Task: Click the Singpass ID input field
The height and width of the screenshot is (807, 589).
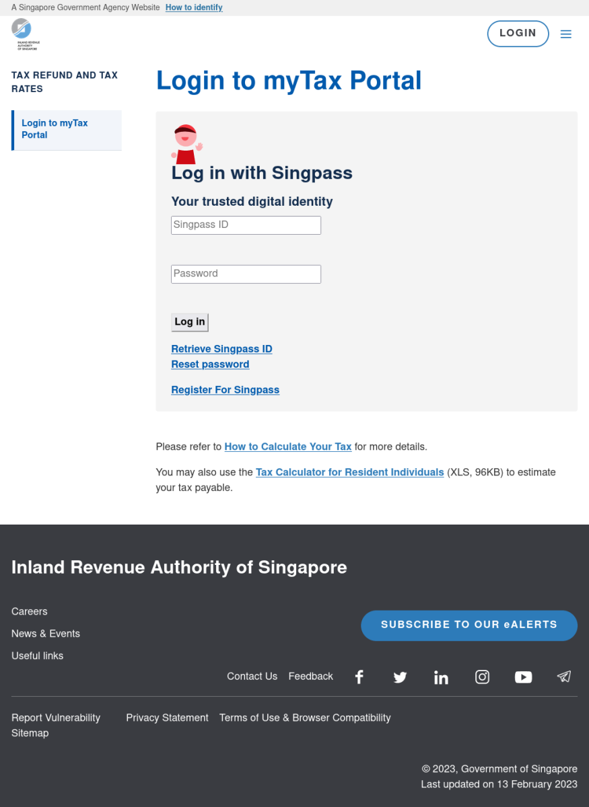Action: pyautogui.click(x=246, y=225)
